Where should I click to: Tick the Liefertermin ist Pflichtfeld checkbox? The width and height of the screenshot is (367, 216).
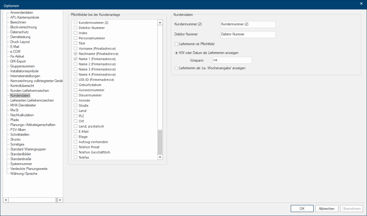point(176,44)
